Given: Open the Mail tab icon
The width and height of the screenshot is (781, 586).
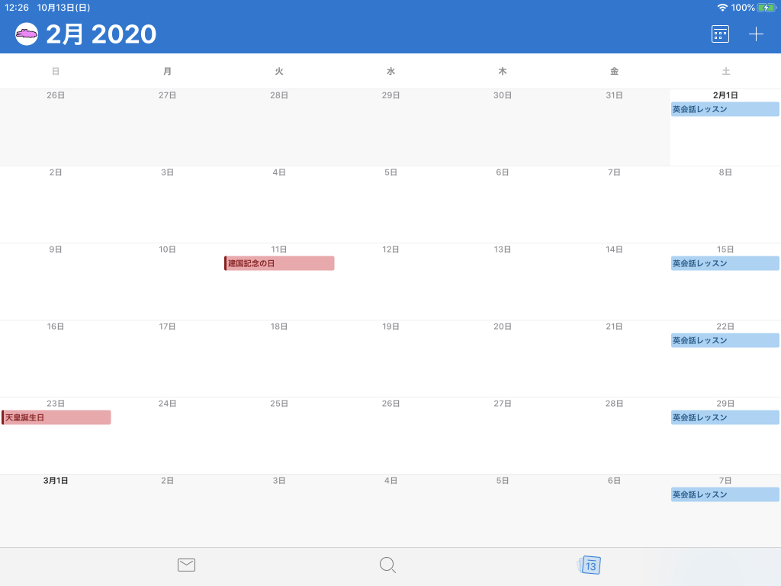Looking at the screenshot, I should pyautogui.click(x=186, y=565).
